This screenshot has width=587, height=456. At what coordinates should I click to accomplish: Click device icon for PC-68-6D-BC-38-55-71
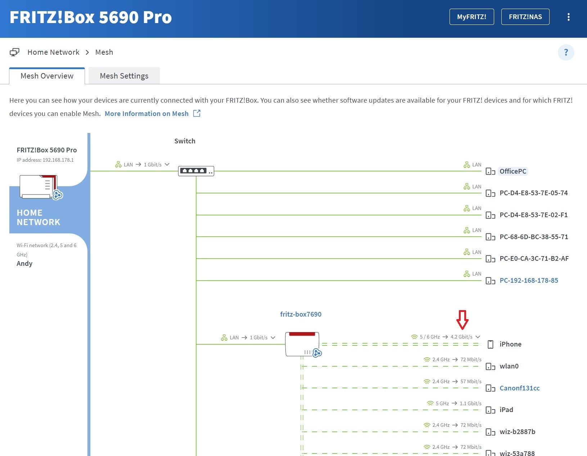pyautogui.click(x=491, y=237)
